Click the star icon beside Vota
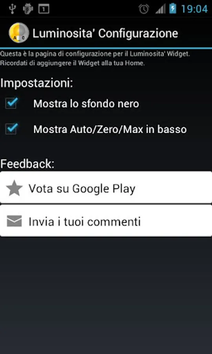Image resolution: width=212 pixels, height=354 pixels. [x=14, y=188]
